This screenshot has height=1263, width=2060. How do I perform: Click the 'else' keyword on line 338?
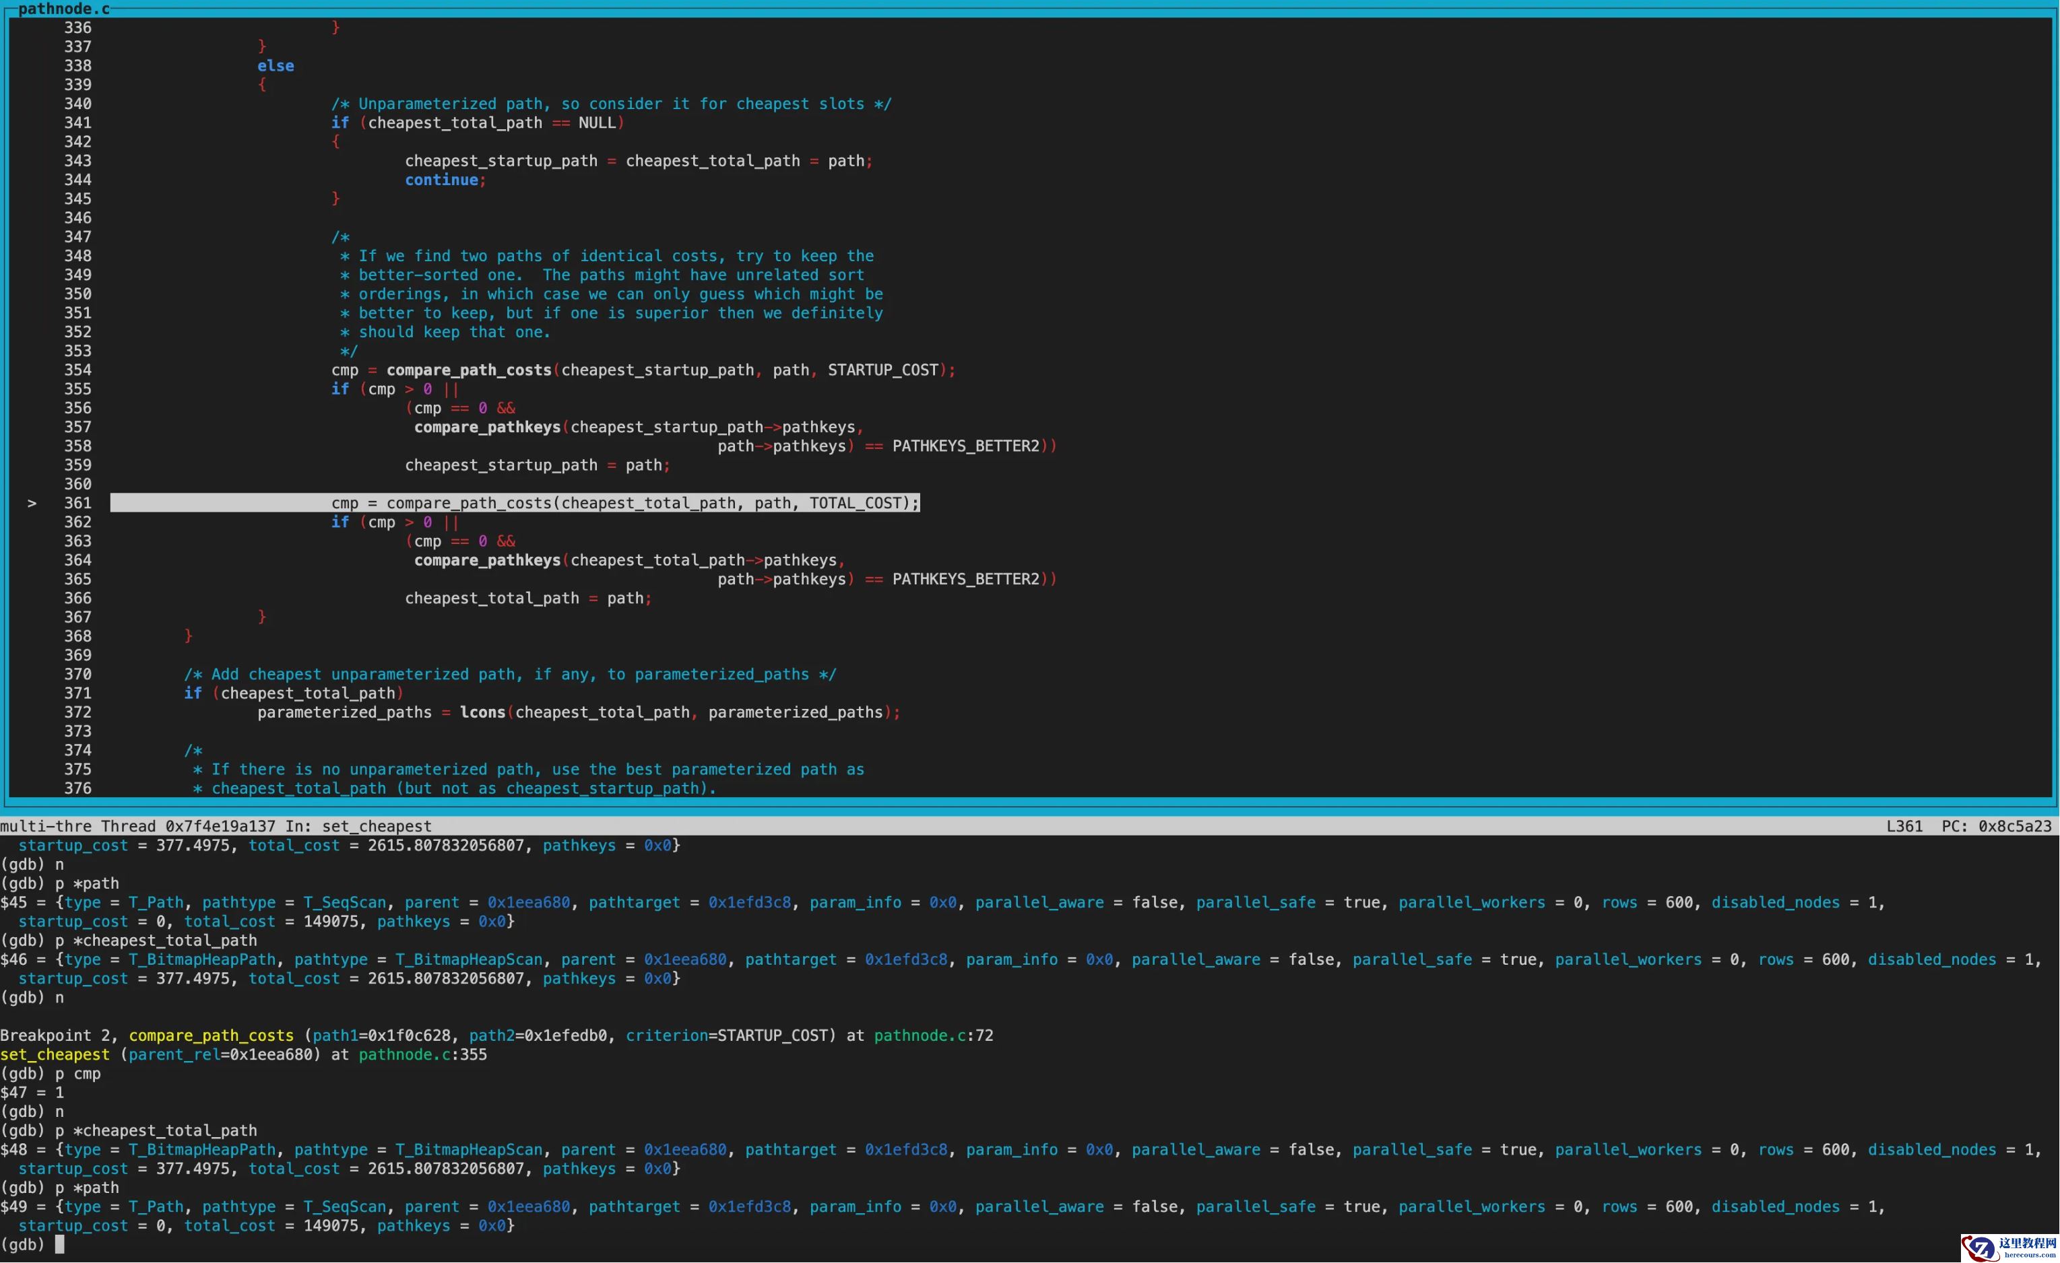click(x=275, y=66)
